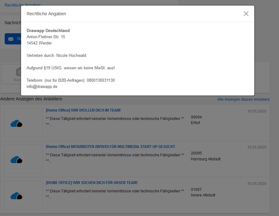
Task: Click location '01067 Innere Altstadt'
Action: tap(203, 192)
